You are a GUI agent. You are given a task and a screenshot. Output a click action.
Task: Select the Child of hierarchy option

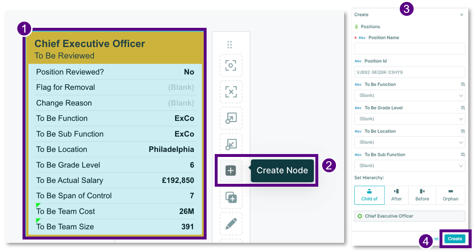369,195
